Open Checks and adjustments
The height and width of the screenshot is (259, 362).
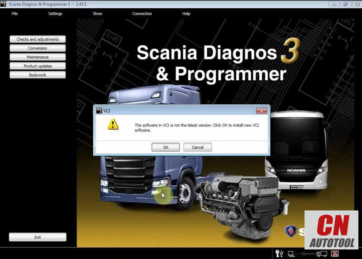click(38, 39)
